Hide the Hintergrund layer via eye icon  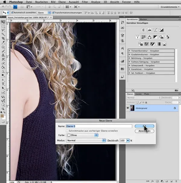pos(128,108)
